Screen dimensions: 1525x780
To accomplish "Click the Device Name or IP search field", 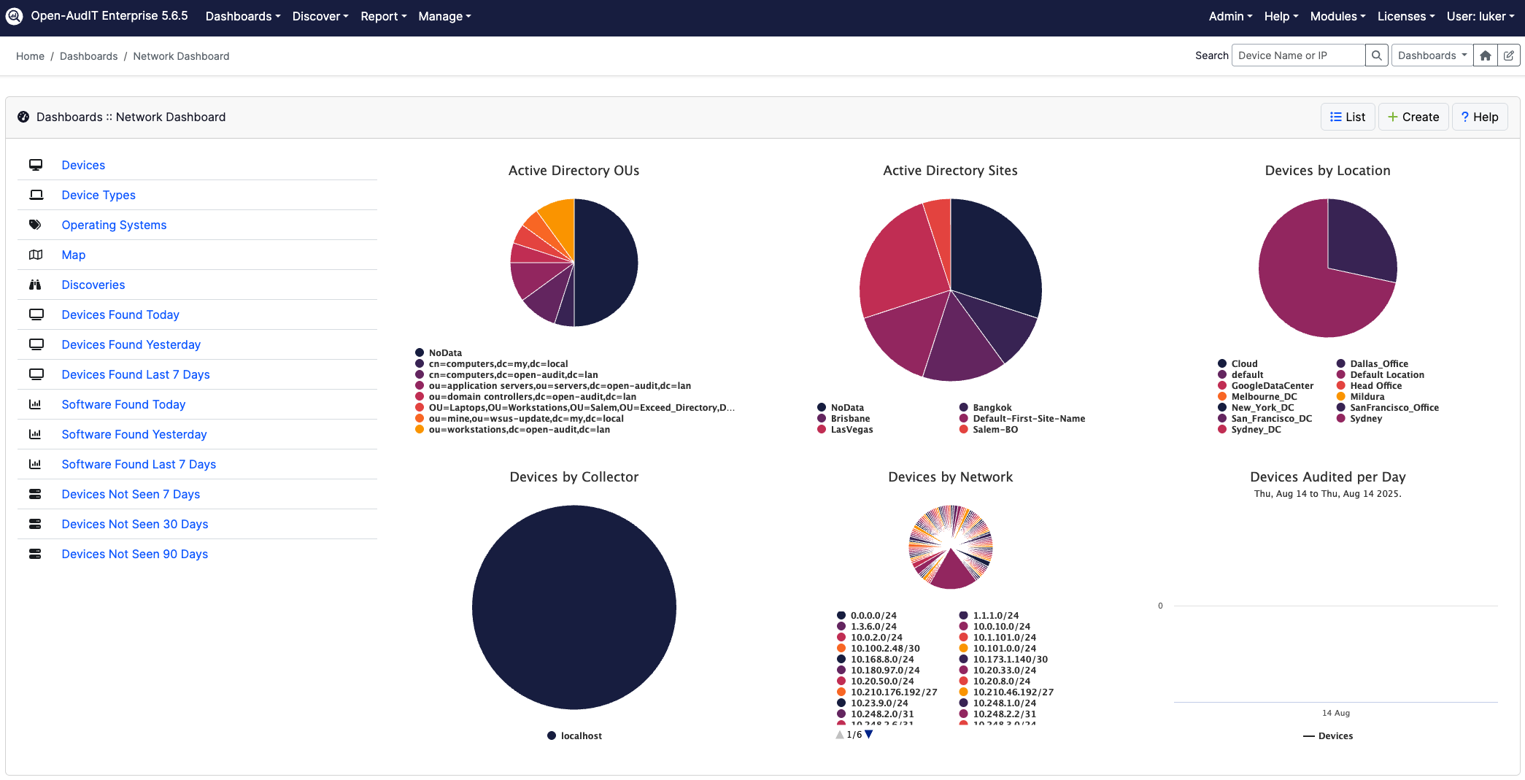I will pos(1297,55).
